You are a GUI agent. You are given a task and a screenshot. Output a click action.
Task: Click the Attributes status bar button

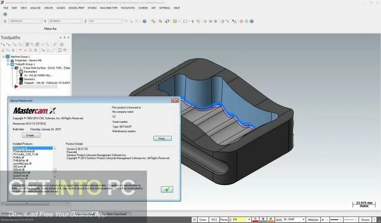pos(313,220)
